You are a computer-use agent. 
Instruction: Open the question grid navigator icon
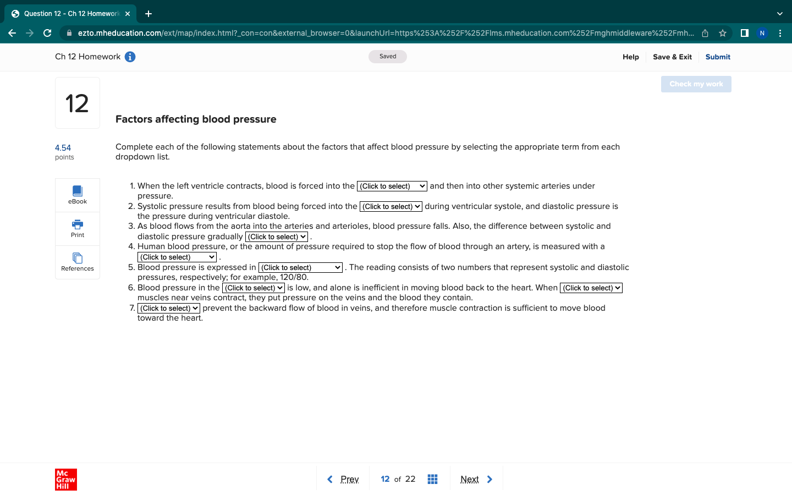433,479
